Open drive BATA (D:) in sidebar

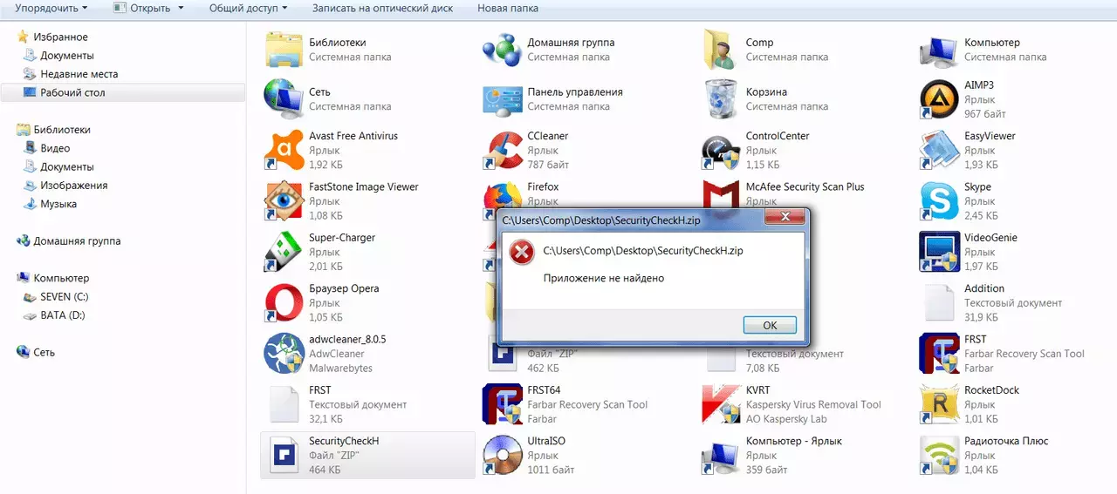point(62,315)
